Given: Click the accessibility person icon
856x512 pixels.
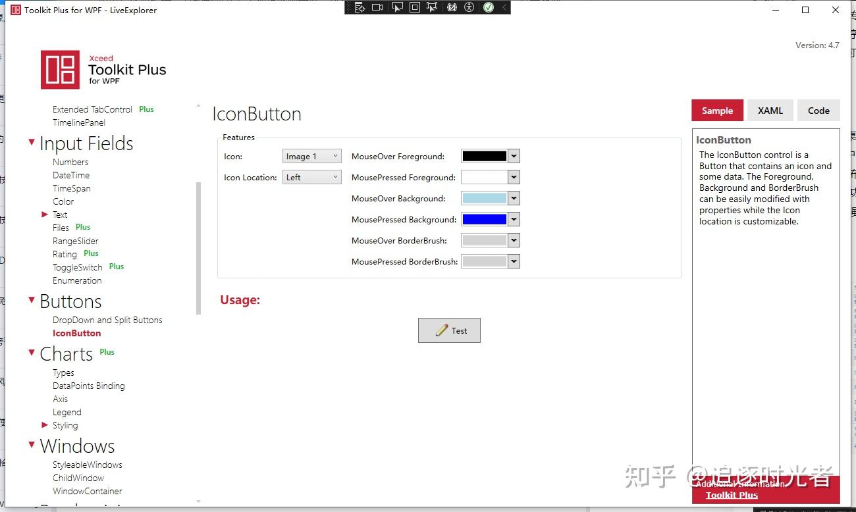Looking at the screenshot, I should pos(469,7).
